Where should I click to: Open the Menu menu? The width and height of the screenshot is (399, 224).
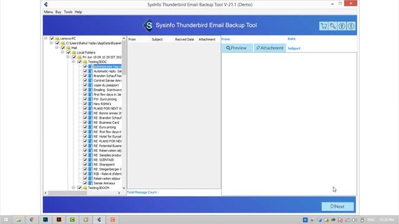click(x=49, y=12)
